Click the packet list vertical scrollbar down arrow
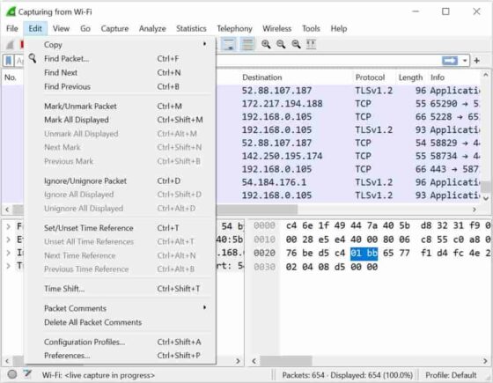 (486, 198)
